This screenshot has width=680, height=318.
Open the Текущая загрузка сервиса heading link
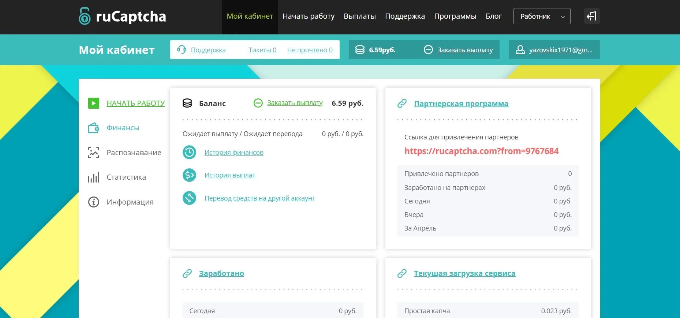tap(465, 273)
